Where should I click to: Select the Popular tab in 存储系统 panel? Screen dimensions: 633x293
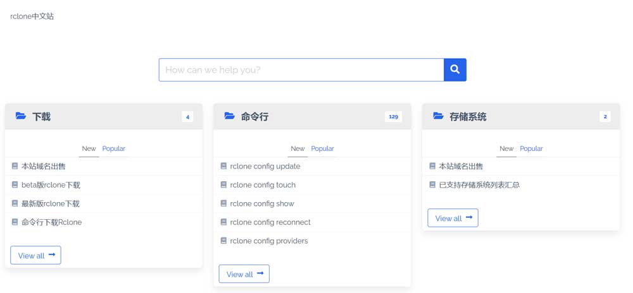[x=531, y=148]
